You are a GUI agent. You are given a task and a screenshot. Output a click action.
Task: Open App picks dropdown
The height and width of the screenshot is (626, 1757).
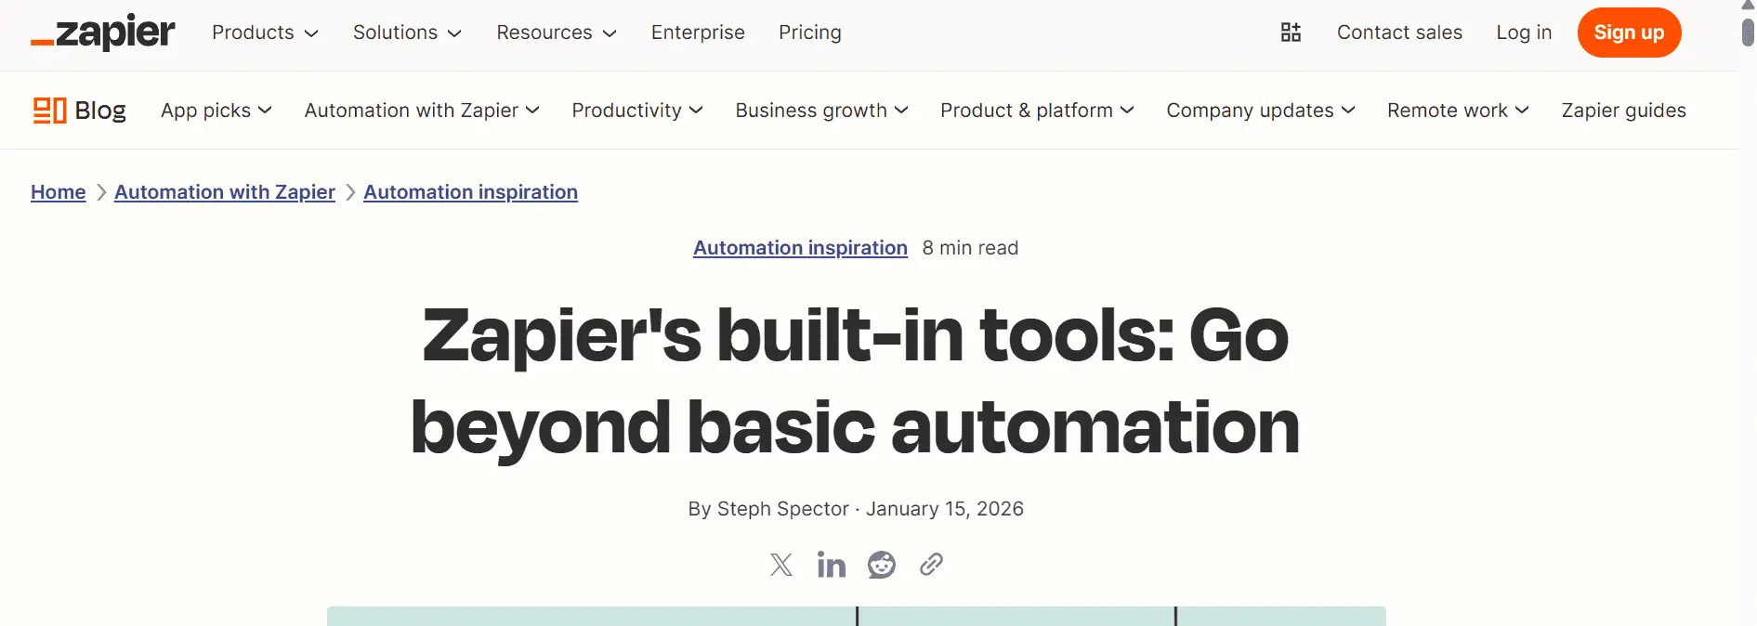point(216,111)
